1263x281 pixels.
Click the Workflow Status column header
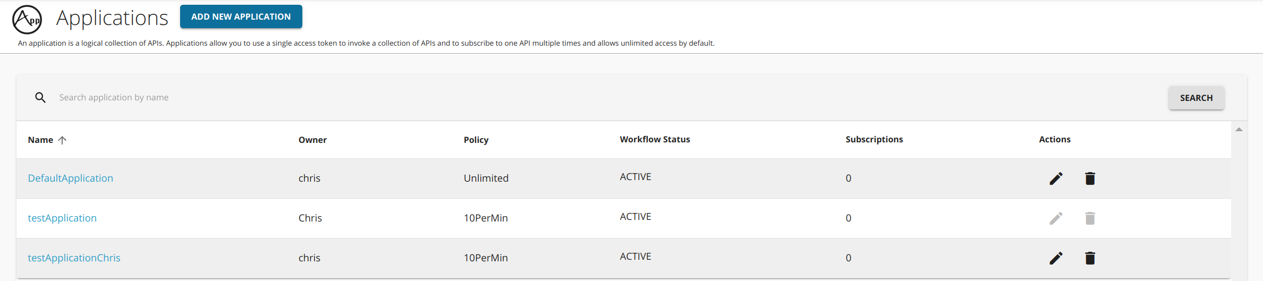coord(655,140)
